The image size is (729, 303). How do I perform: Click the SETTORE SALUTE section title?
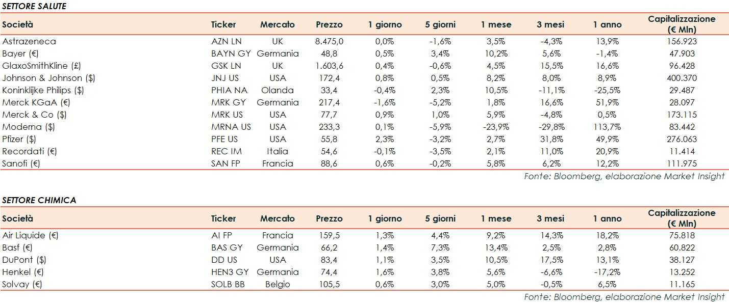(34, 6)
